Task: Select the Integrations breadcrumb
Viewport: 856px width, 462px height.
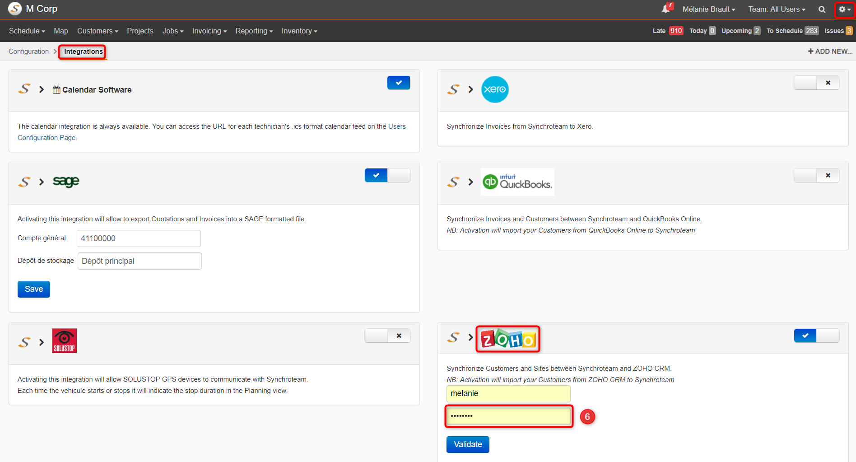Action: pos(84,51)
